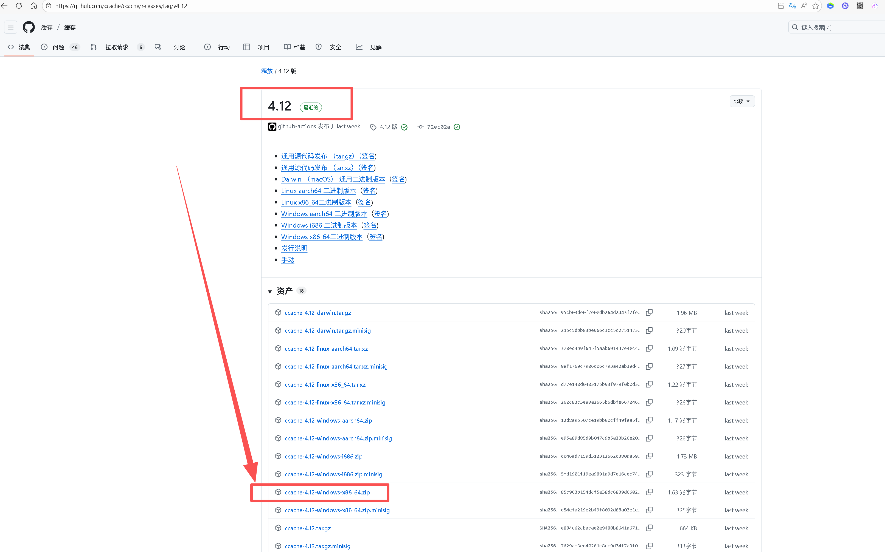Open the 手动 manual link
Image resolution: width=885 pixels, height=552 pixels.
click(x=288, y=260)
